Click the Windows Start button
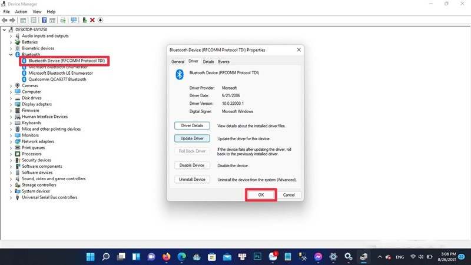This screenshot has height=265, width=471. click(x=91, y=257)
